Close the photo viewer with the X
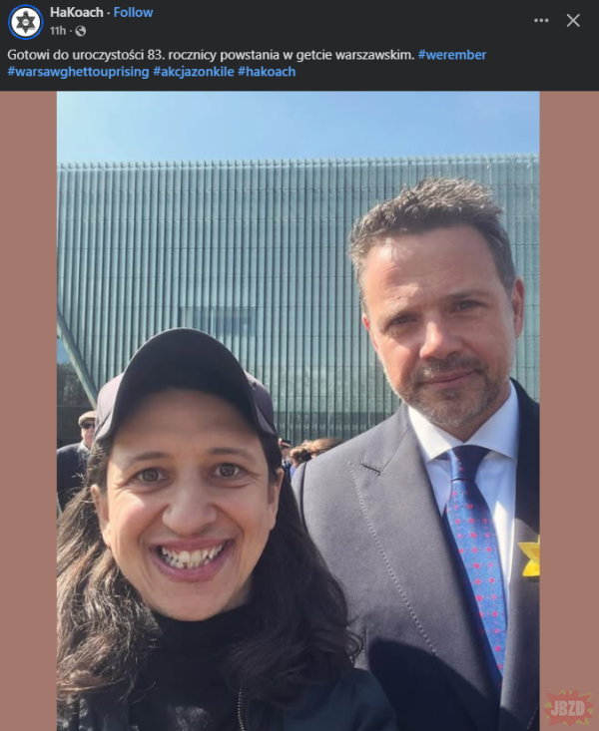This screenshot has height=731, width=599. point(573,20)
